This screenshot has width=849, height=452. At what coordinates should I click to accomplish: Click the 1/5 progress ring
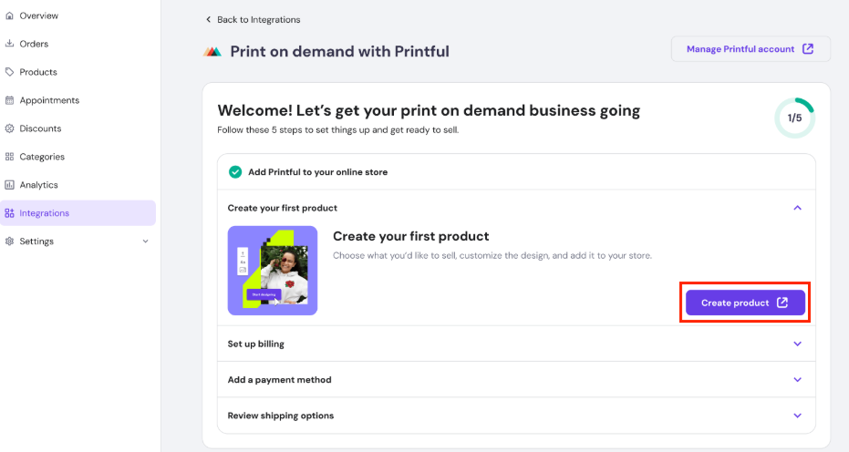794,118
